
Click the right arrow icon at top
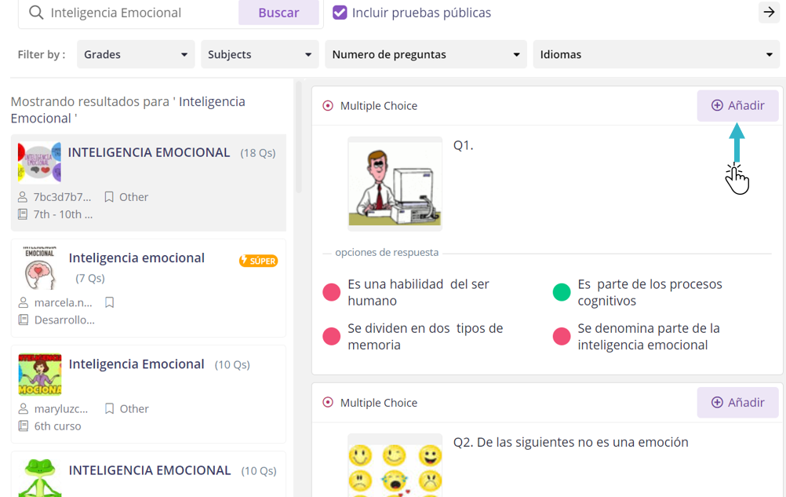[x=768, y=13]
